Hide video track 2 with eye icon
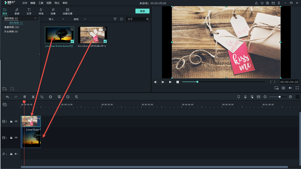 [x=16, y=121]
